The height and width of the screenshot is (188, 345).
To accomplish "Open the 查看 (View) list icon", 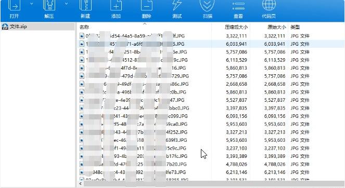I will coord(238,6).
